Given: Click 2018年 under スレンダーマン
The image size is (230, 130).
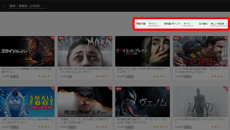Looking at the screenshot, I should [179, 127].
